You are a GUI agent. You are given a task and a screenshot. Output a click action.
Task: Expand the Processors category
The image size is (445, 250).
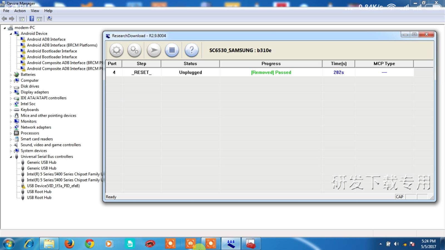pyautogui.click(x=11, y=133)
